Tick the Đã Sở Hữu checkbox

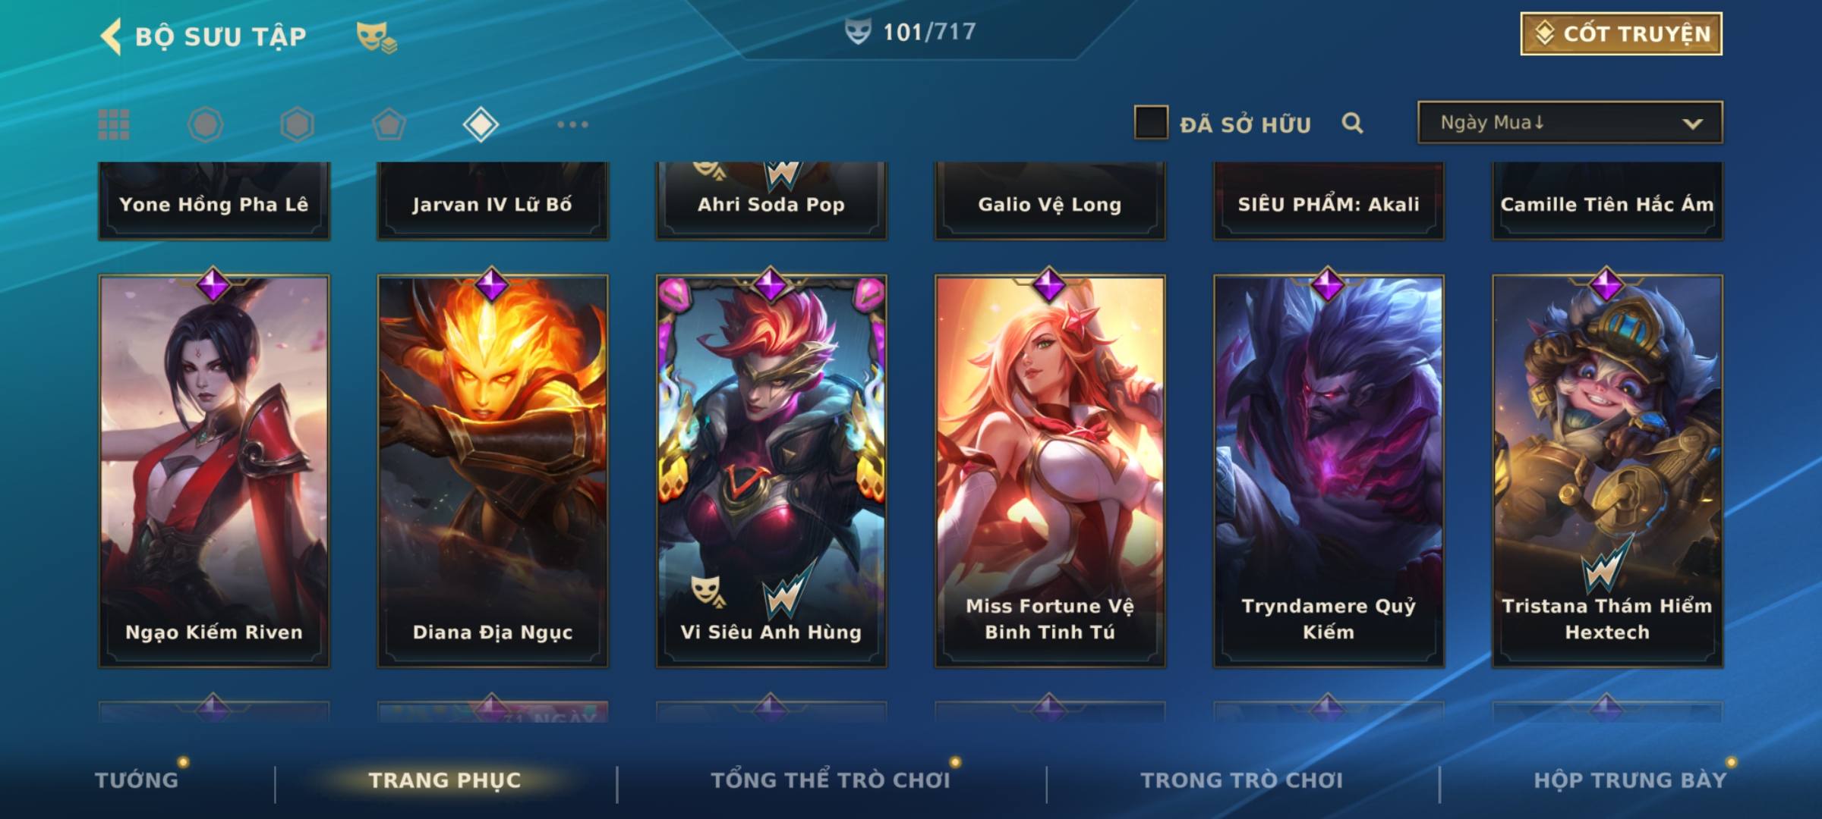point(1151,122)
